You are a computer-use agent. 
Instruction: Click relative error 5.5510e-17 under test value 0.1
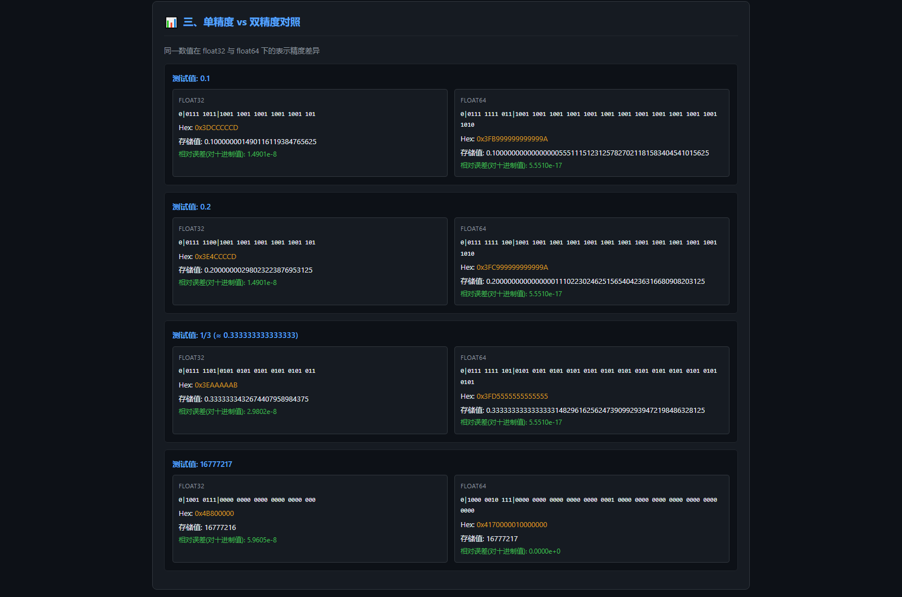click(x=545, y=166)
